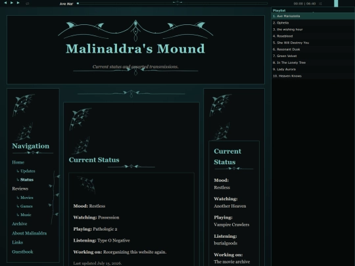Play 'Resonant Dusk' from the playlist
The image size is (355, 266).
(313, 49)
